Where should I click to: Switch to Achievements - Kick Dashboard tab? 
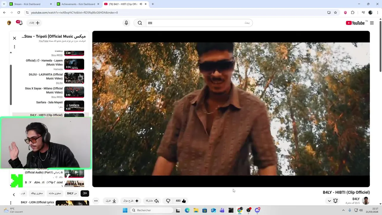point(78,4)
